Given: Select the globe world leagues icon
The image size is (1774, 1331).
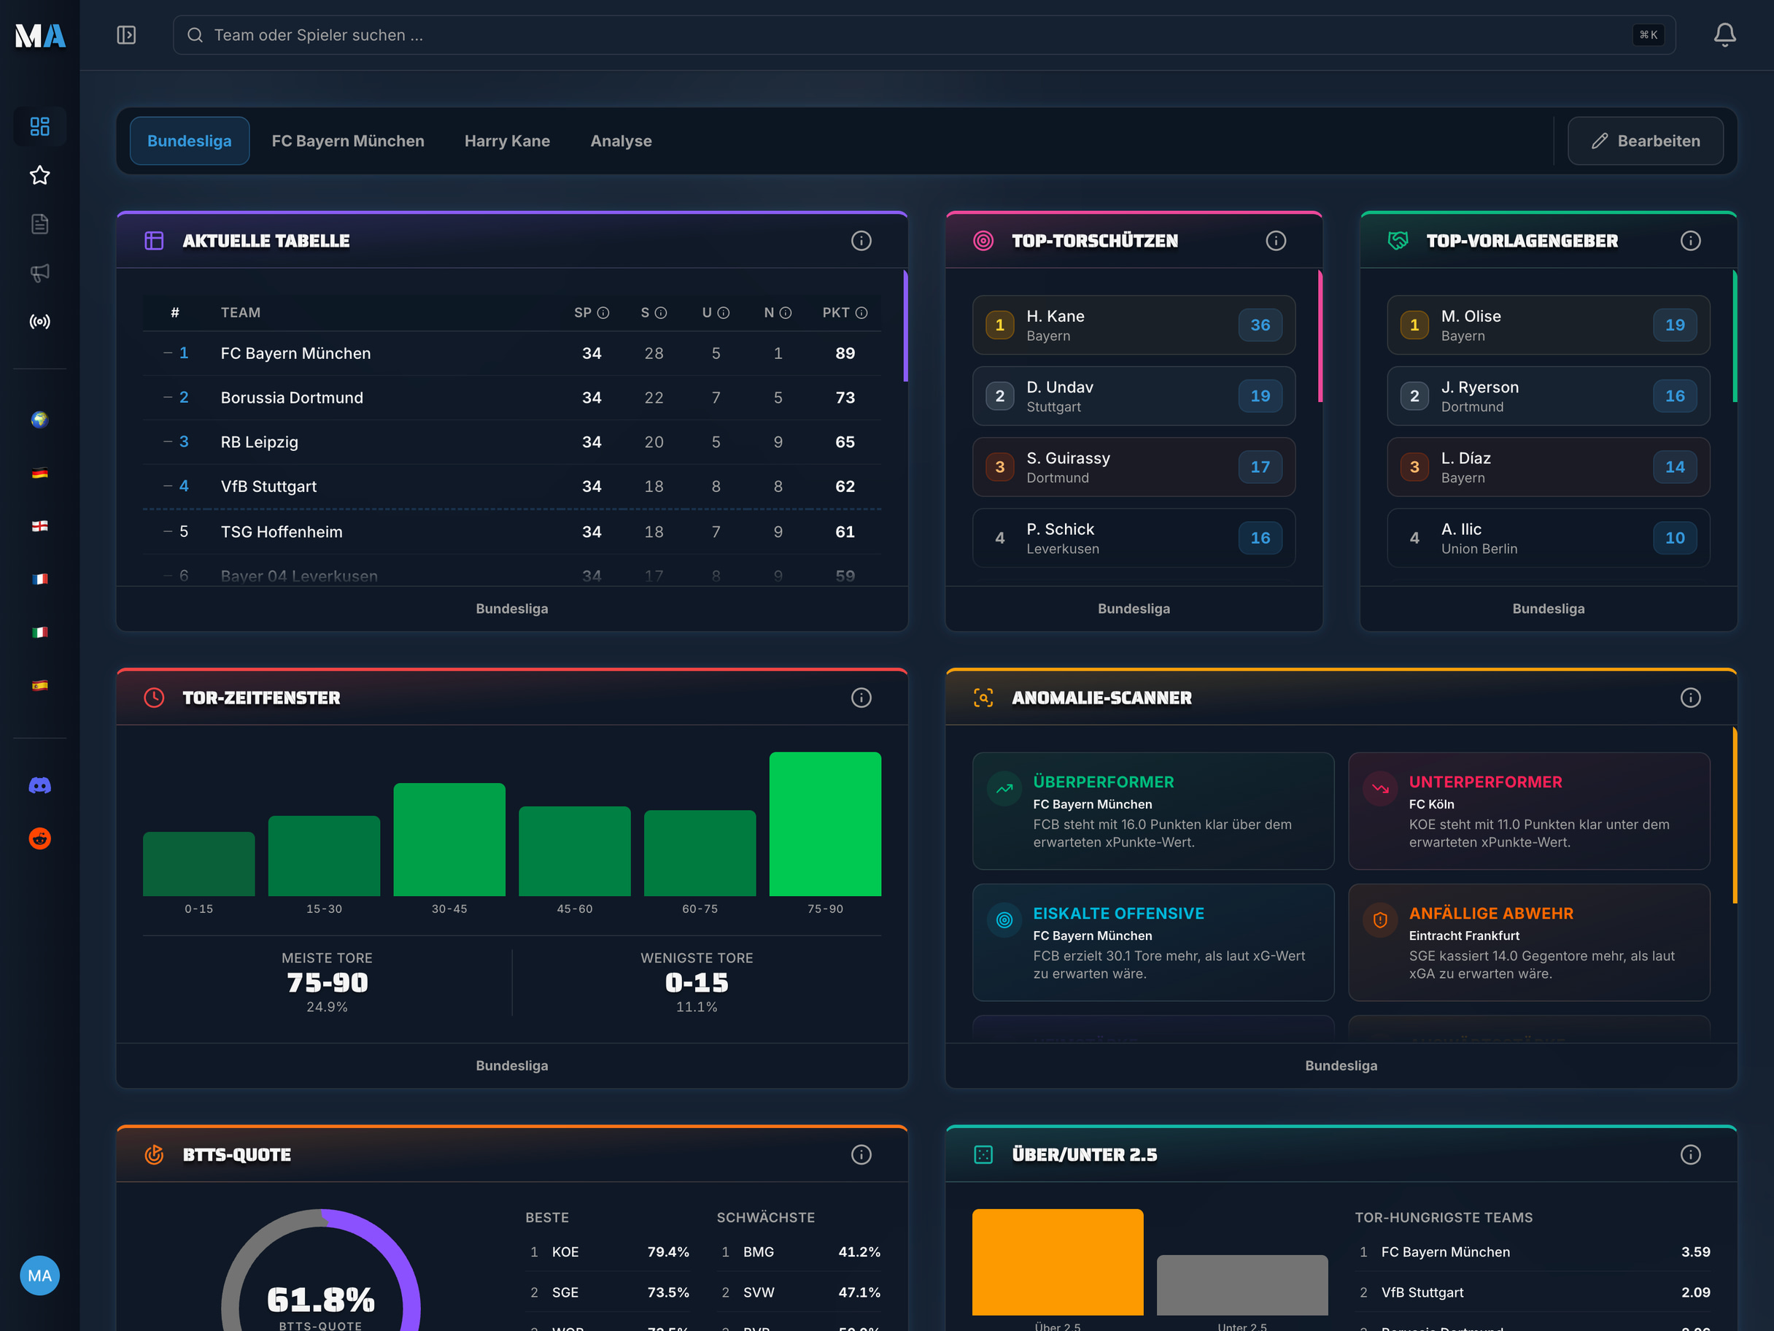Looking at the screenshot, I should click(40, 420).
